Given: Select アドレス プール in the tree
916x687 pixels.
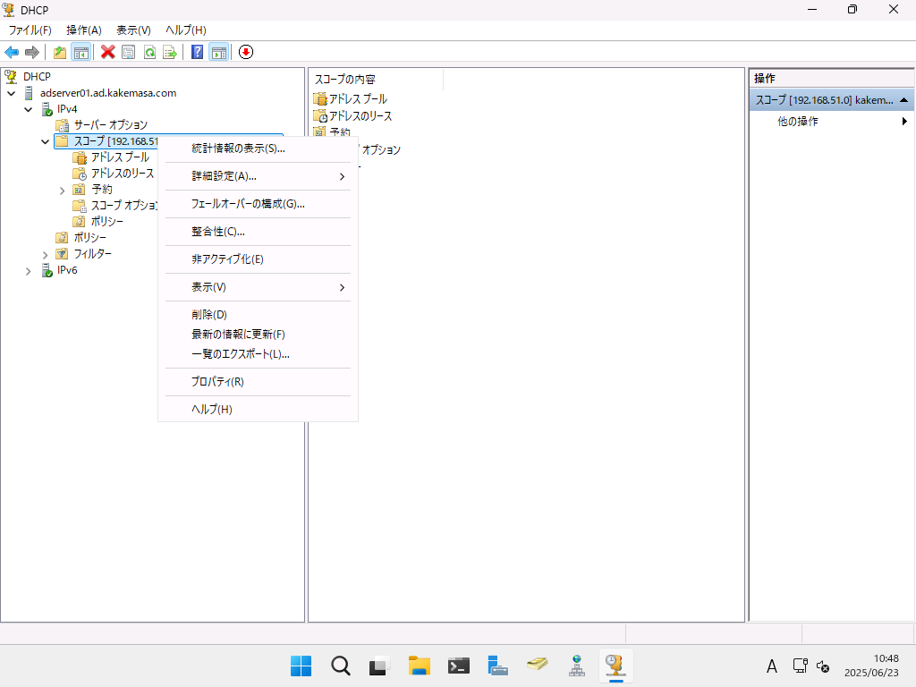Looking at the screenshot, I should click(x=120, y=157).
